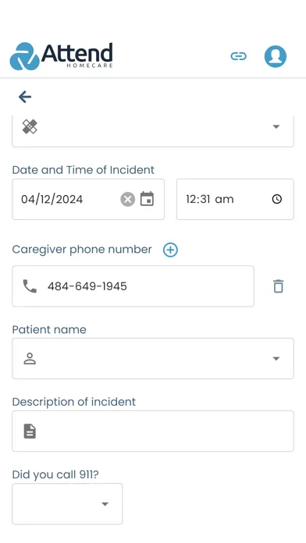Click the 12:31 am time field
This screenshot has width=306, height=543.
coord(235,199)
